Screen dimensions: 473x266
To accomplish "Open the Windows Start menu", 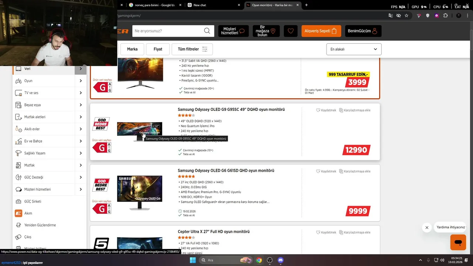I will coord(193,260).
